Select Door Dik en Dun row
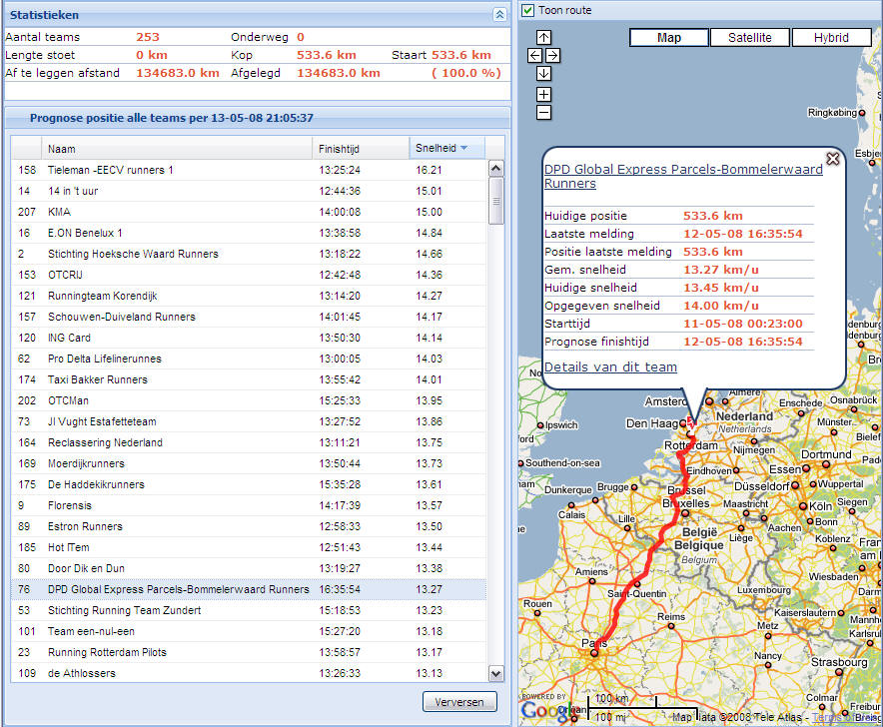Viewport: 883px width, 727px height. click(249, 568)
